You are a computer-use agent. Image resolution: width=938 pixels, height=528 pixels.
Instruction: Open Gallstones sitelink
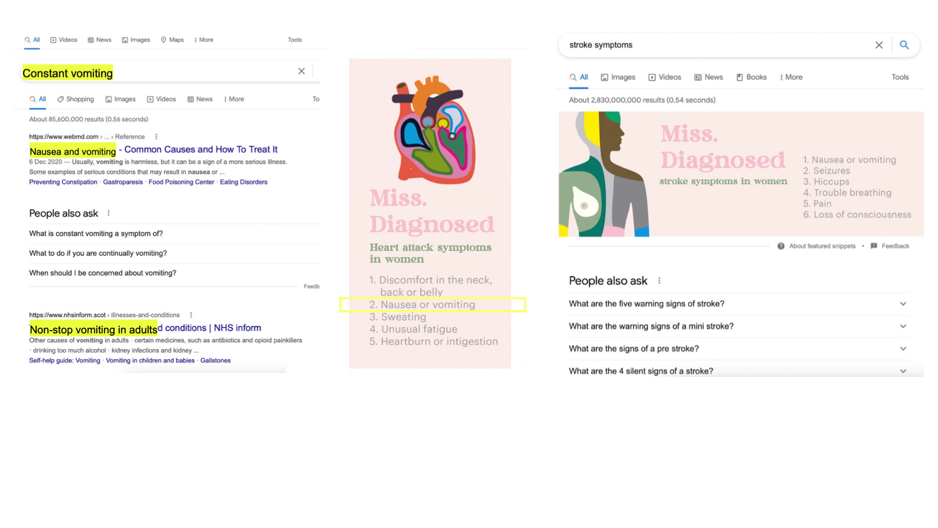[215, 360]
